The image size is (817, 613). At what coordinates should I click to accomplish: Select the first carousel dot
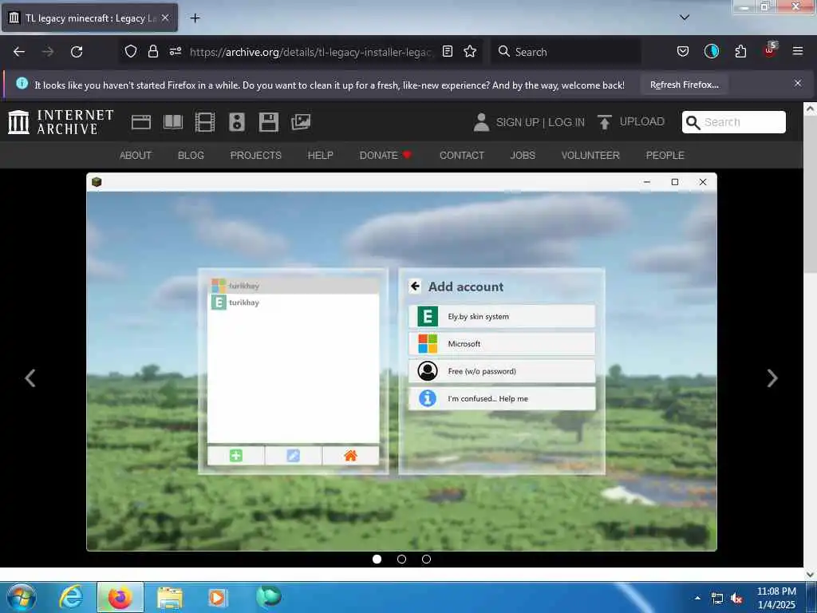[377, 559]
